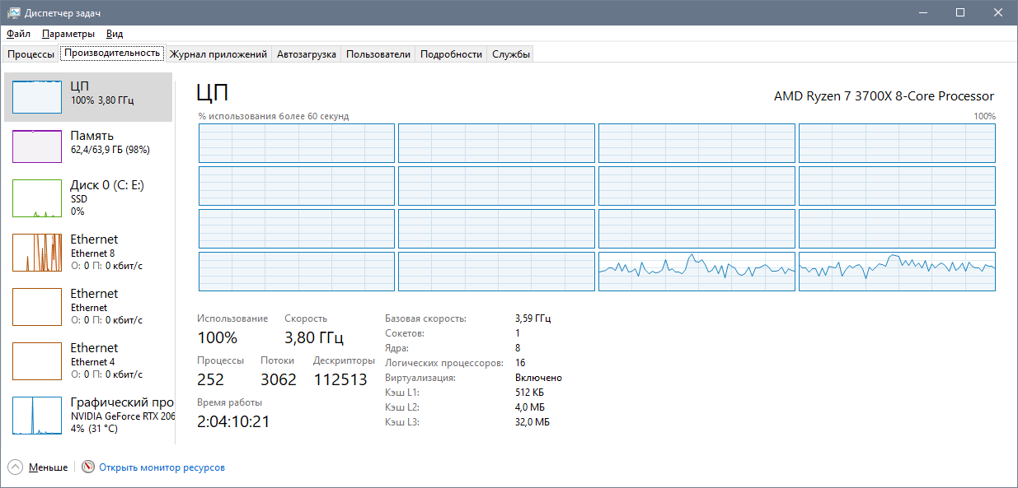Click the Базовая скорость label
Viewport: 1018px width, 488px height.
click(x=425, y=318)
